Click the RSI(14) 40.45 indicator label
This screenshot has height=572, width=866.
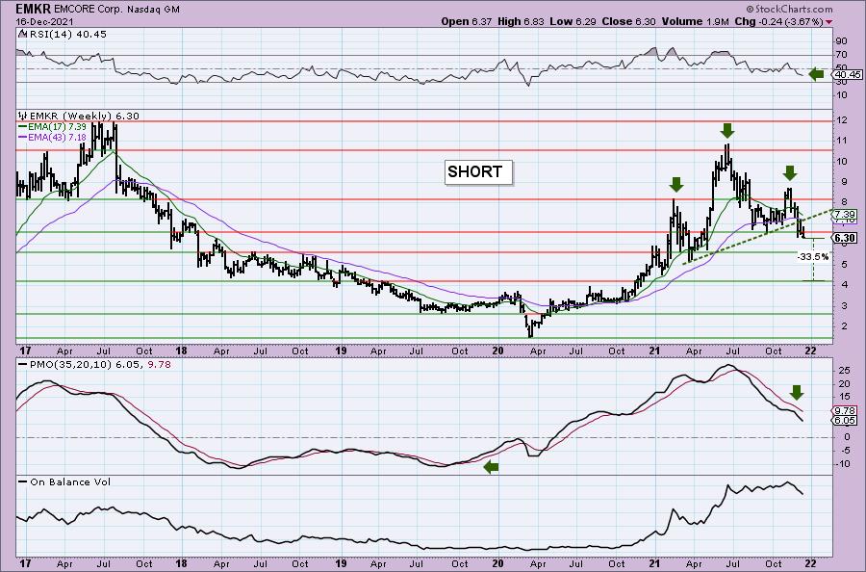pos(66,34)
